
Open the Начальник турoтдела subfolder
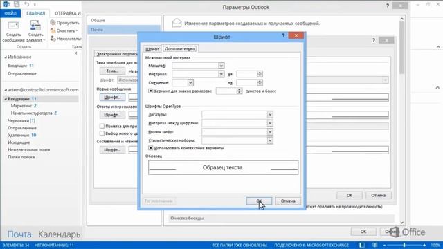(x=34, y=113)
